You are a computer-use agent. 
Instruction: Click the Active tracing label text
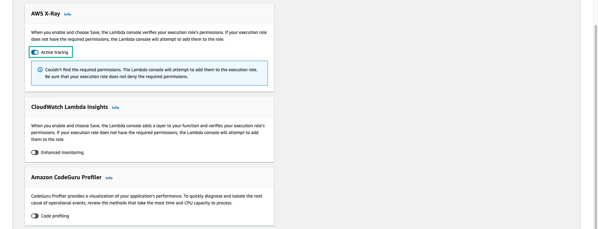(55, 52)
